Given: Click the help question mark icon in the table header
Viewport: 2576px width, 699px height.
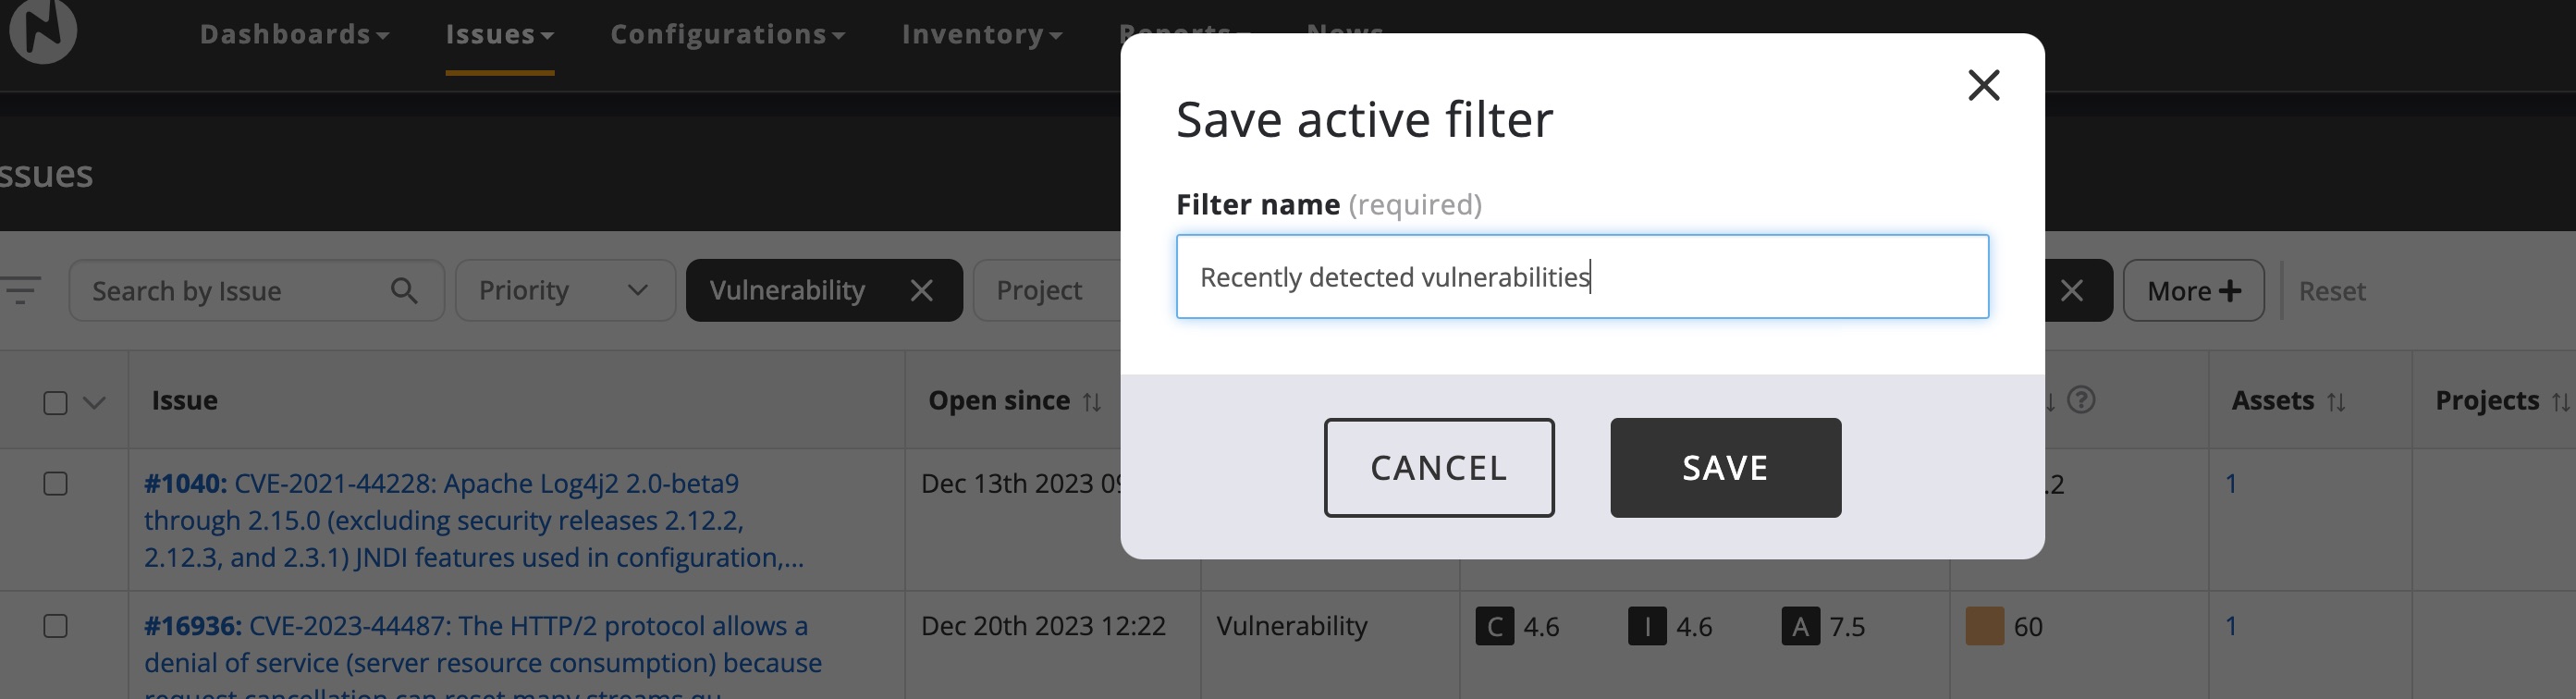Looking at the screenshot, I should click(2082, 400).
